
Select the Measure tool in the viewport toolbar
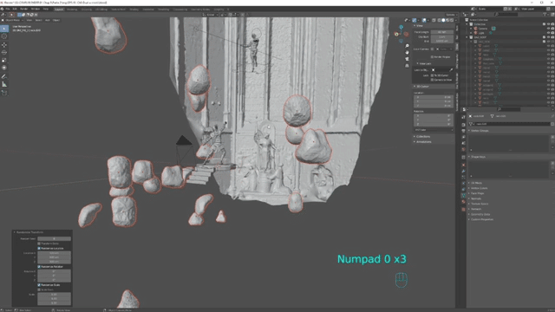pyautogui.click(x=4, y=84)
